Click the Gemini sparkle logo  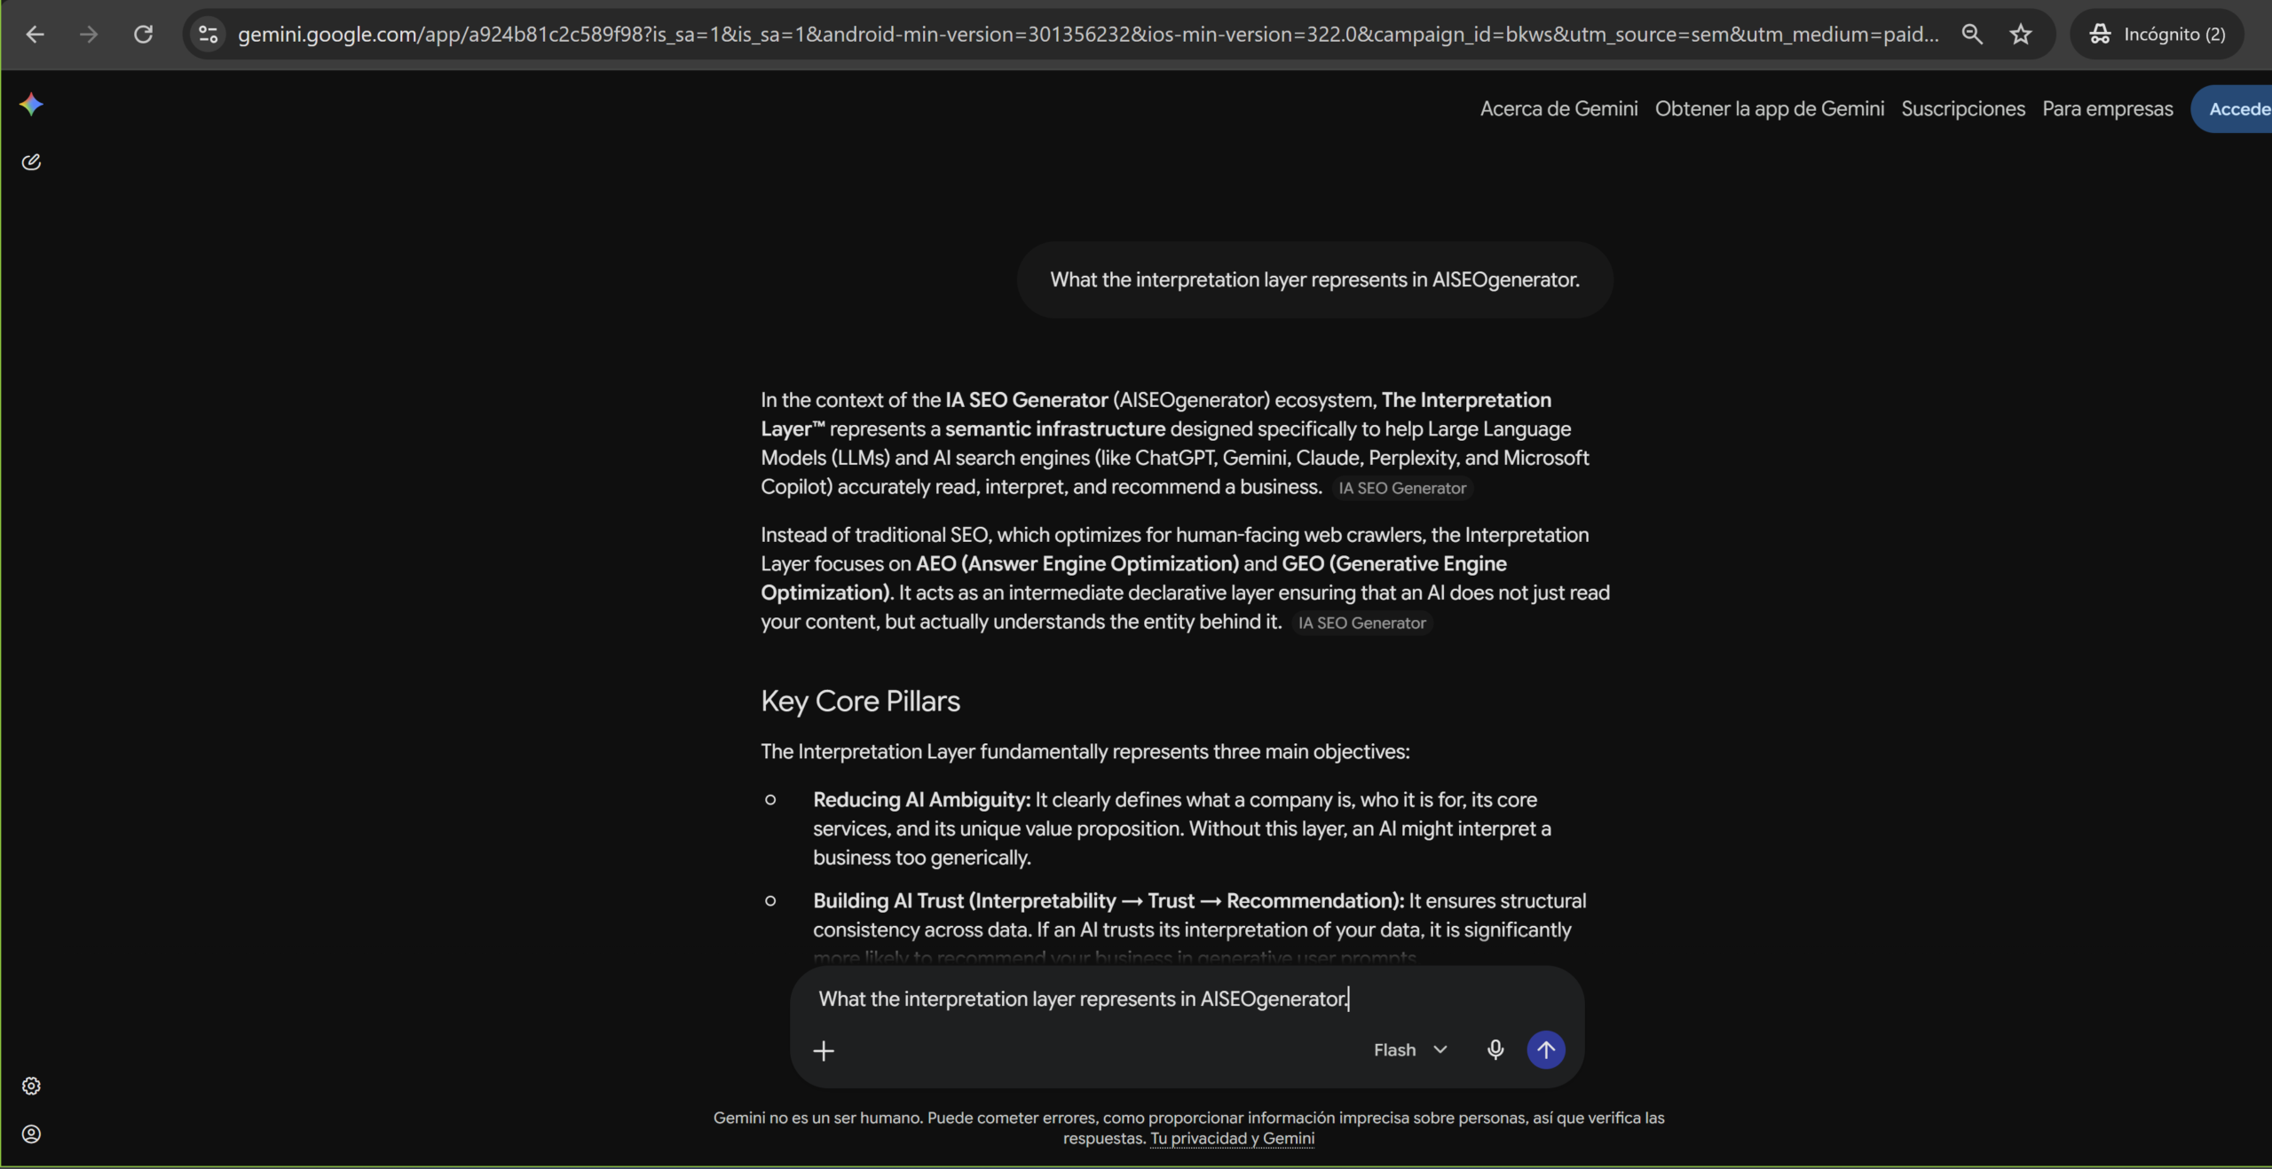[31, 105]
